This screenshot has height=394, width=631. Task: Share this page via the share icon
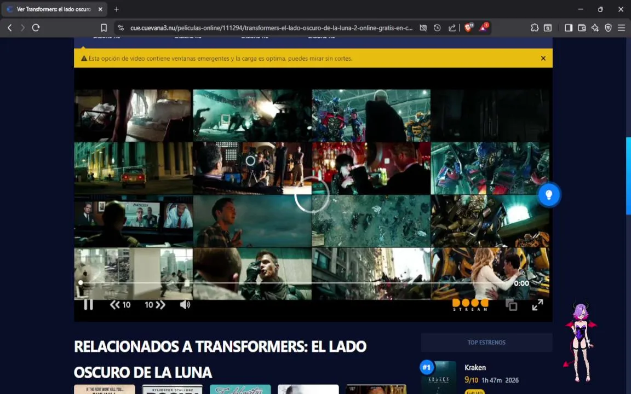pos(452,28)
